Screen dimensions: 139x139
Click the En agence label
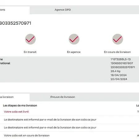click(x=74, y=52)
